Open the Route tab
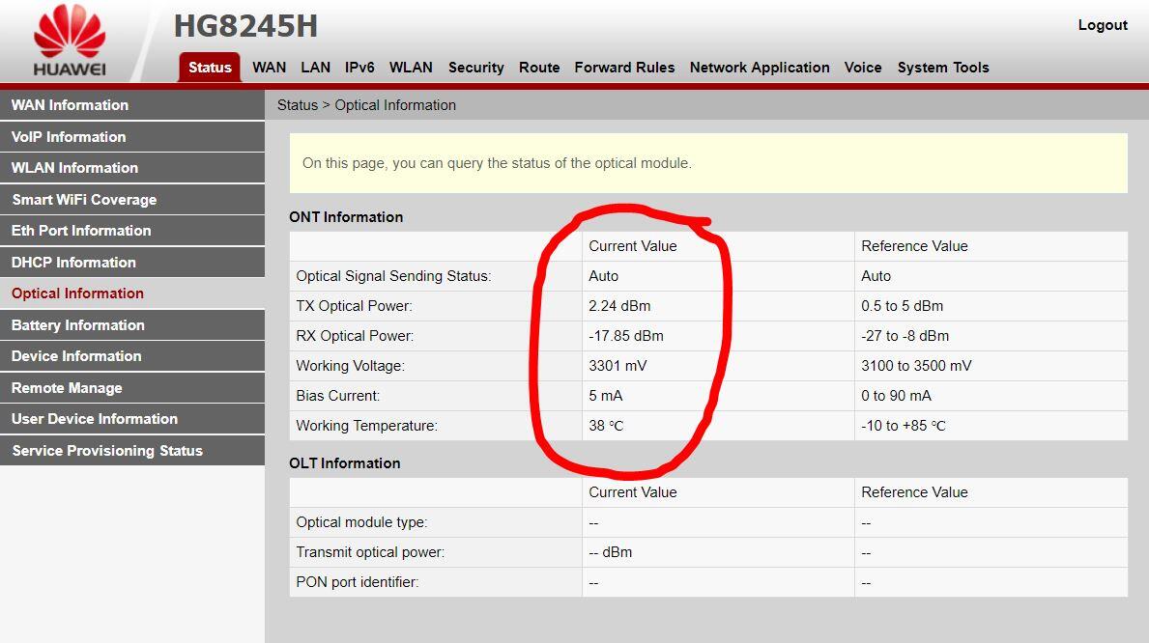 point(539,68)
